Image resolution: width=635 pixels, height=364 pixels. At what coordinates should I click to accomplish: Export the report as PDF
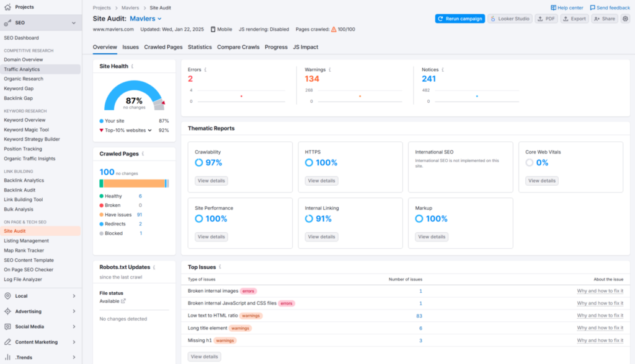pos(546,19)
